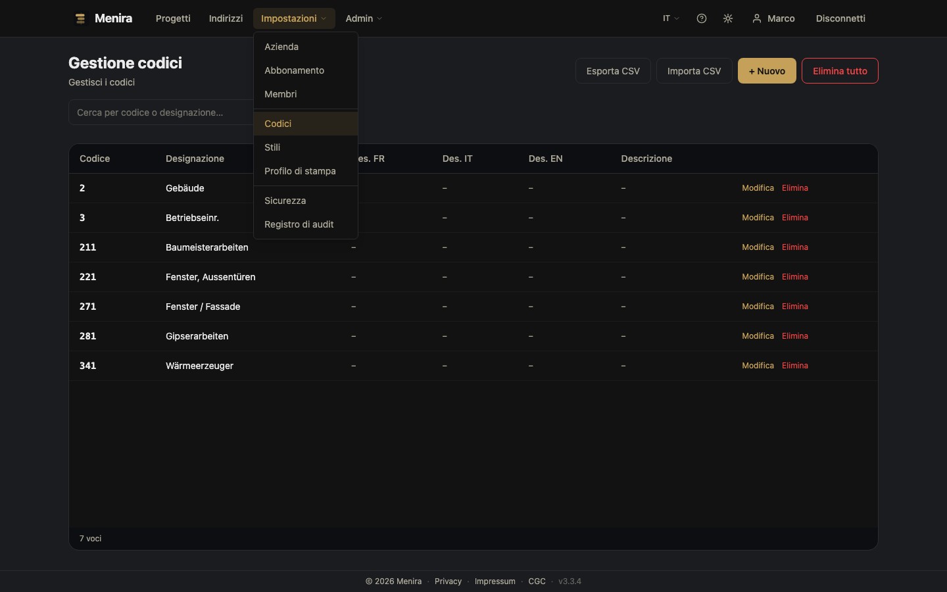Click Modifica for Gipserarbeiten
This screenshot has height=592, width=947.
coord(758,336)
